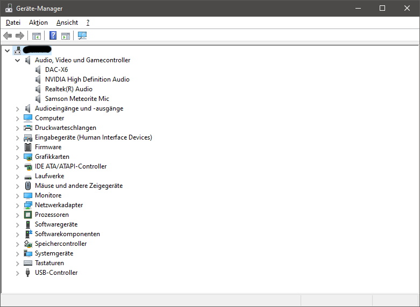Select NVIDIA High Definition Audio device
This screenshot has height=307, width=420.
click(87, 79)
